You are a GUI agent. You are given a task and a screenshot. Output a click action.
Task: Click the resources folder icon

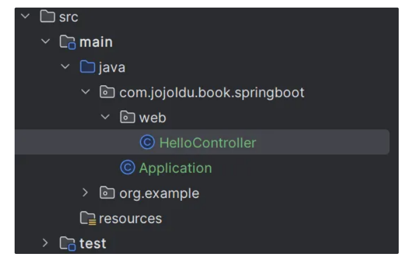pyautogui.click(x=88, y=218)
